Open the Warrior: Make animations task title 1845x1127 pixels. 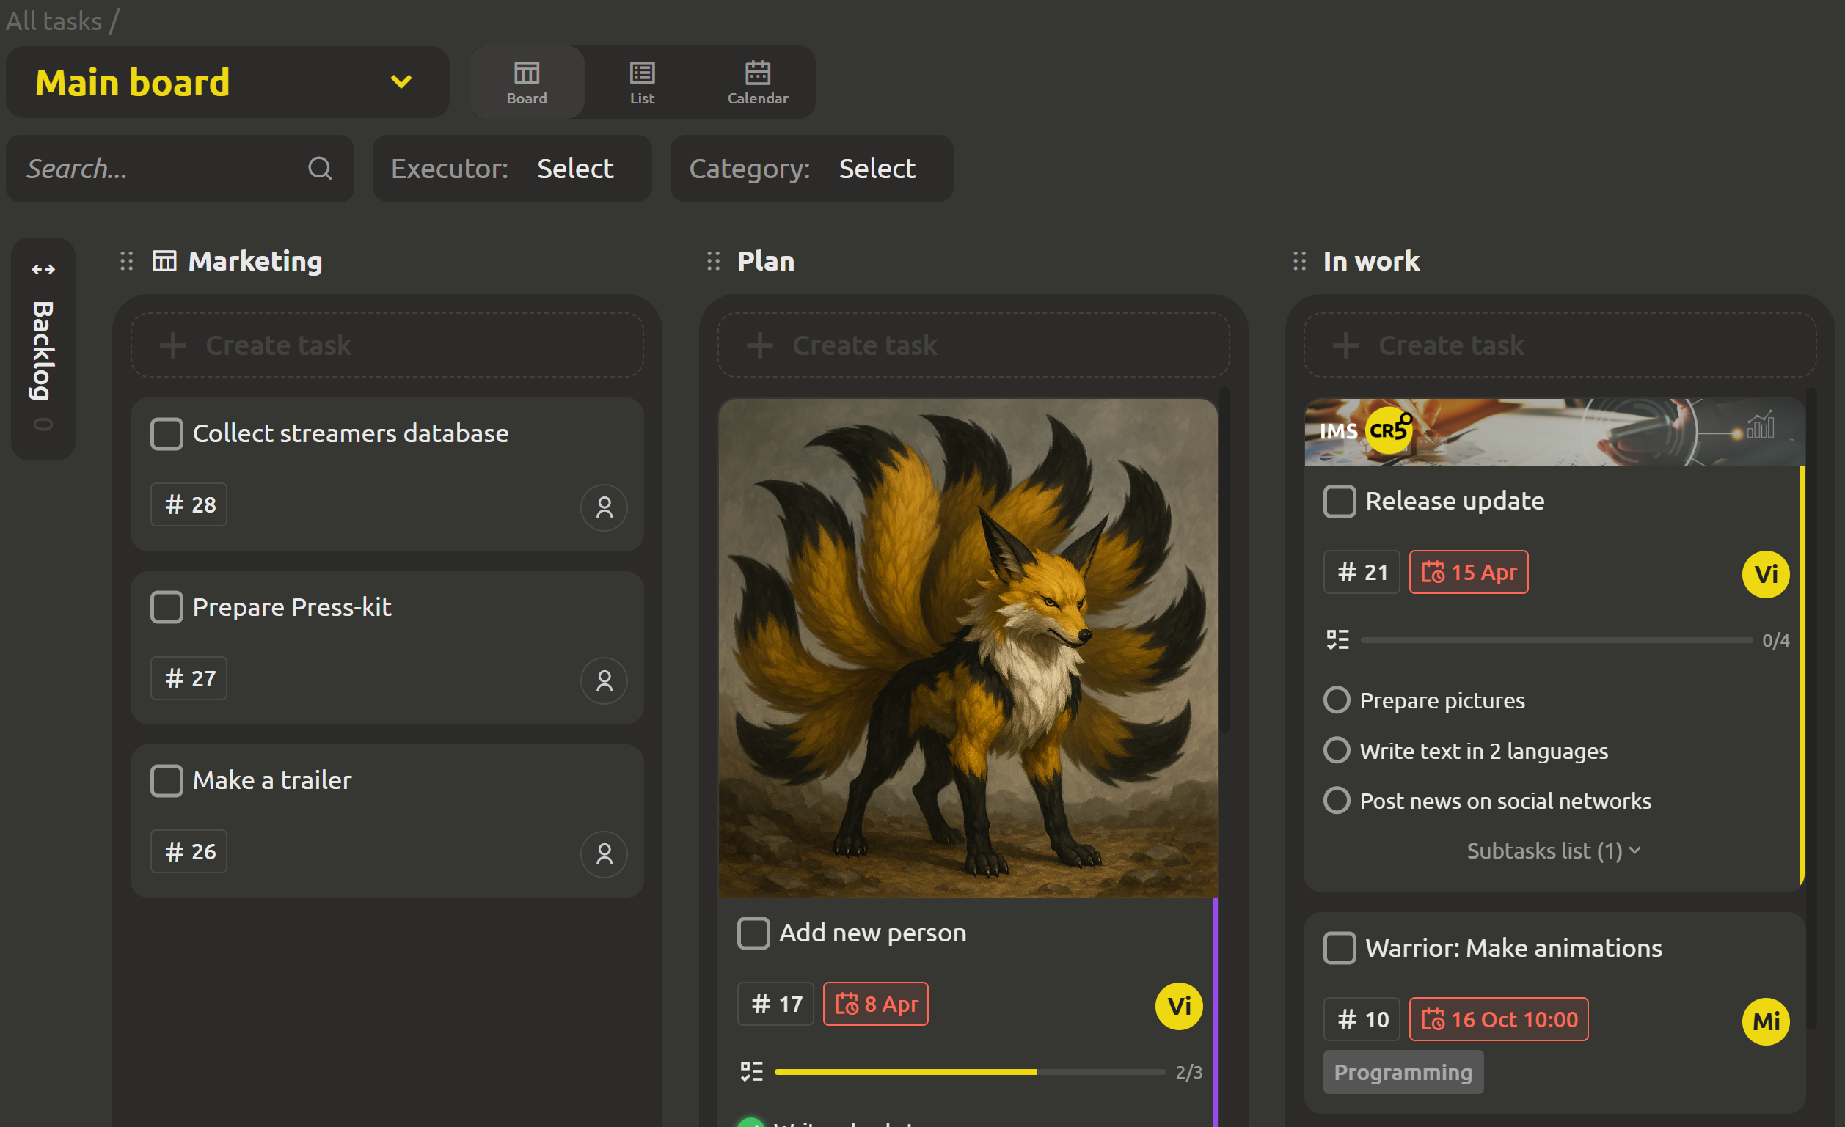(x=1513, y=948)
